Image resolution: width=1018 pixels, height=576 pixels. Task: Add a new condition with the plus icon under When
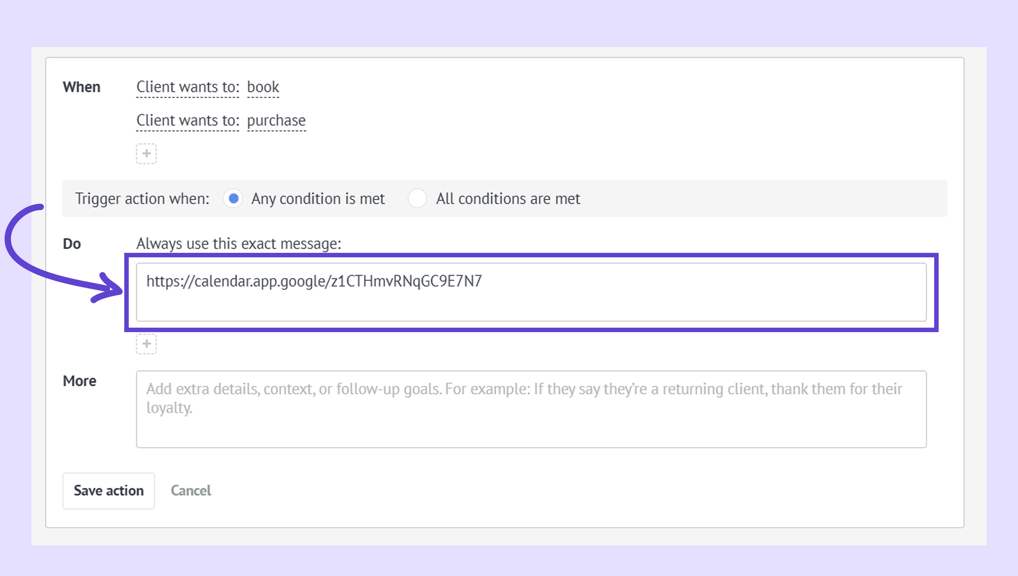pyautogui.click(x=146, y=153)
